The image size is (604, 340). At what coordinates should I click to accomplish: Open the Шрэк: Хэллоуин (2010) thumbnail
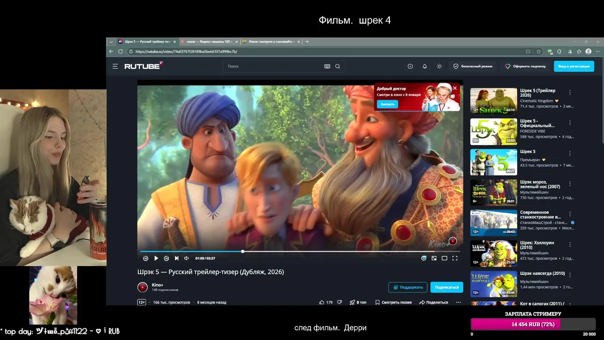pos(494,253)
